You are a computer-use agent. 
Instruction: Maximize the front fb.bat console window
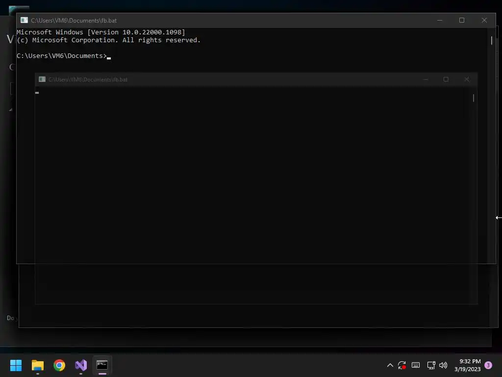point(462,20)
